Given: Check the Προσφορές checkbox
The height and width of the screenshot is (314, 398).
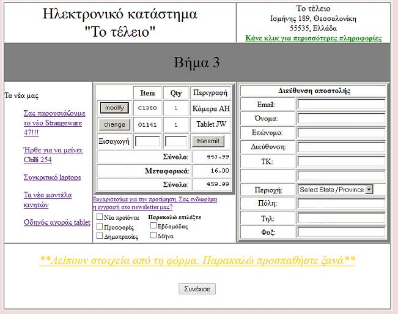Looking at the screenshot, I should 100,226.
